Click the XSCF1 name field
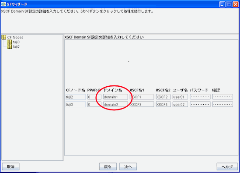The height and width of the screenshot is (173, 240). pos(142,97)
